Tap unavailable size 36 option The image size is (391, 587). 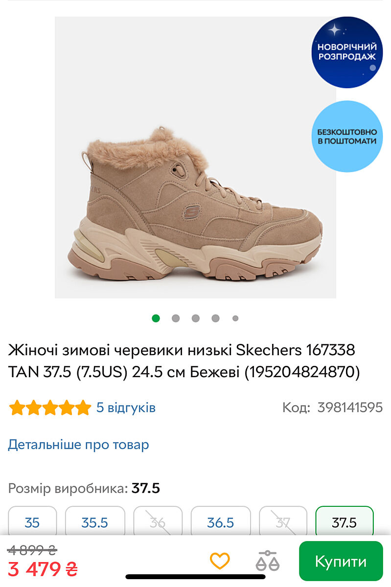158,522
